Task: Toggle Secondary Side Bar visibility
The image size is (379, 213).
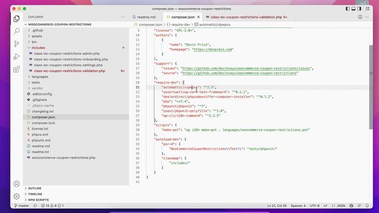Action: pos(359,9)
